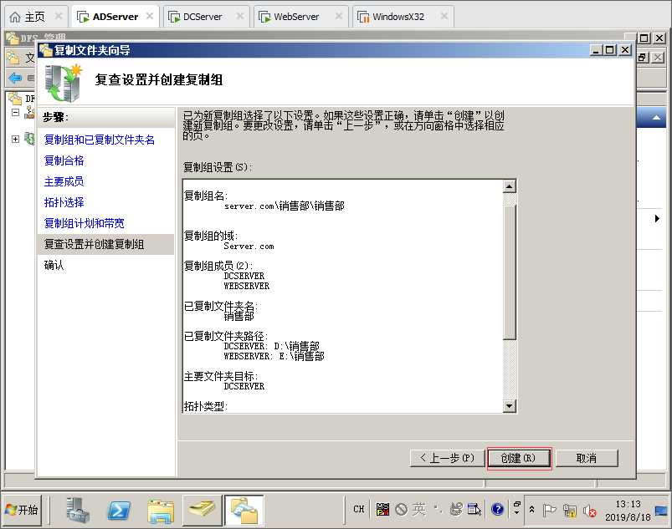
Task: Click the back arrow in DFS toolbar
Action: click(x=15, y=78)
